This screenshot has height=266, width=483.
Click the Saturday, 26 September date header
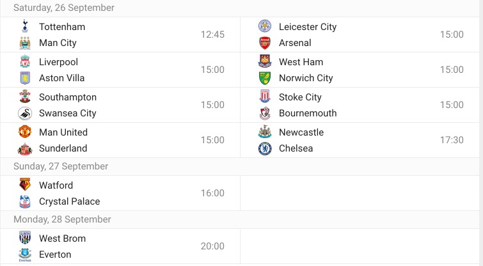[x=64, y=8]
